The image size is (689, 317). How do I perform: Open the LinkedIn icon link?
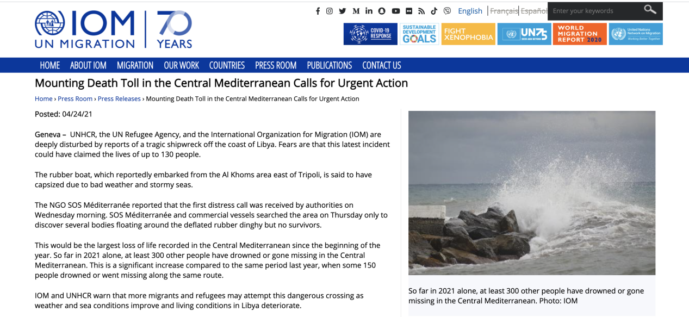tap(369, 11)
